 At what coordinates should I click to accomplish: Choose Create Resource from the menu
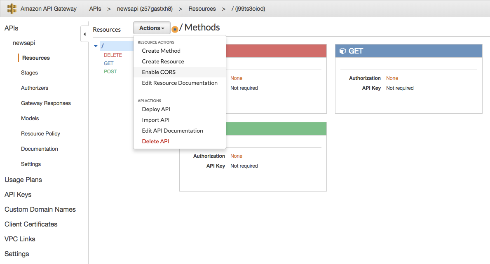coord(163,61)
